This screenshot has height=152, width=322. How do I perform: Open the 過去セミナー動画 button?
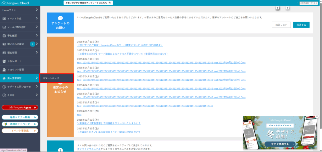coord(20,117)
